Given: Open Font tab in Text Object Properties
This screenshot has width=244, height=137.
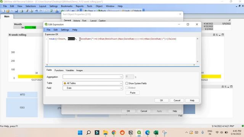Looking at the screenshot, I should coord(84,21).
